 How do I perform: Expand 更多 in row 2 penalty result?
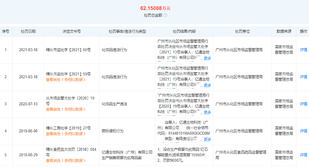coord(207,85)
